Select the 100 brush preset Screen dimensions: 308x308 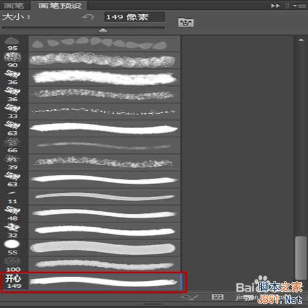[x=91, y=264]
